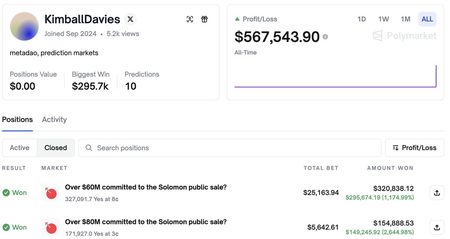Image resolution: width=450 pixels, height=239 pixels.
Task: Select the 1W profit/loss timeframe
Action: 384,19
